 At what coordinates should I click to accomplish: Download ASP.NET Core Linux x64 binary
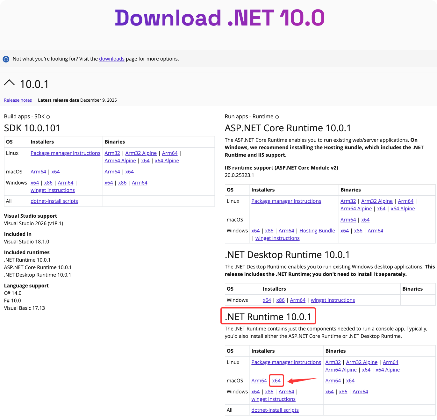[x=381, y=209]
